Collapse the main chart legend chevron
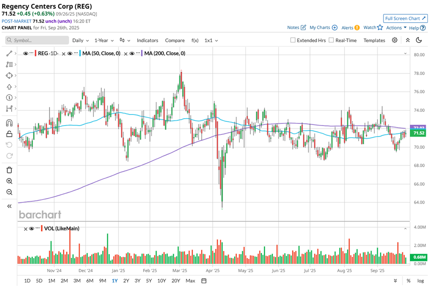433x291 pixels. (405, 54)
